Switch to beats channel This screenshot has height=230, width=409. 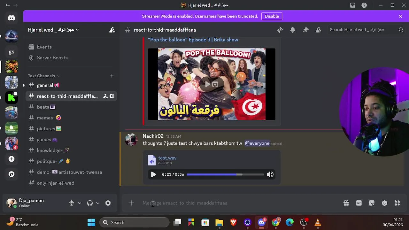[x=71, y=107]
